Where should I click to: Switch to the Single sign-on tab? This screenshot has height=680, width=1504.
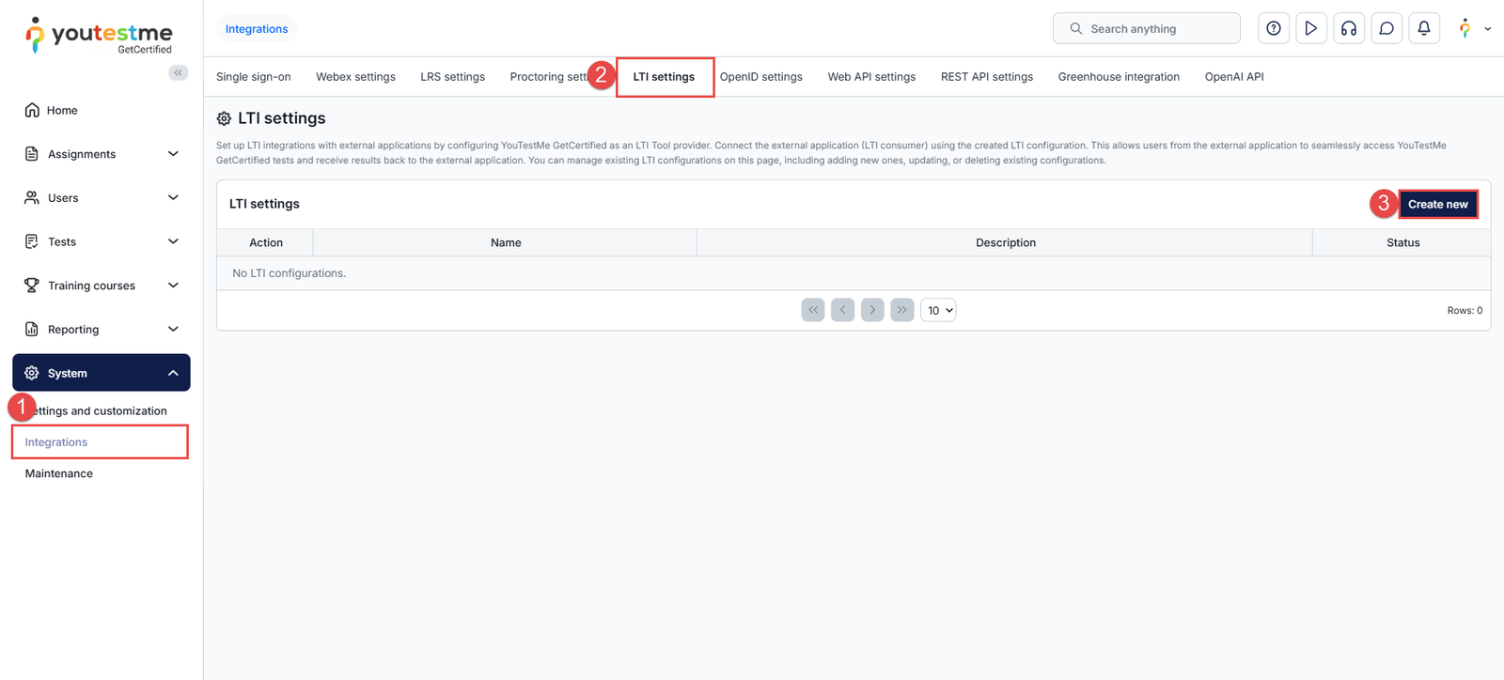click(x=253, y=77)
